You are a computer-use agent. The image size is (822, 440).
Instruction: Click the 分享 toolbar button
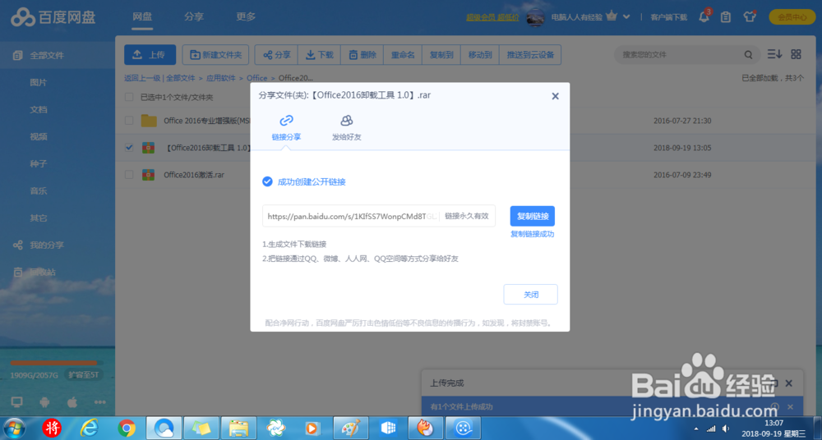tap(276, 54)
